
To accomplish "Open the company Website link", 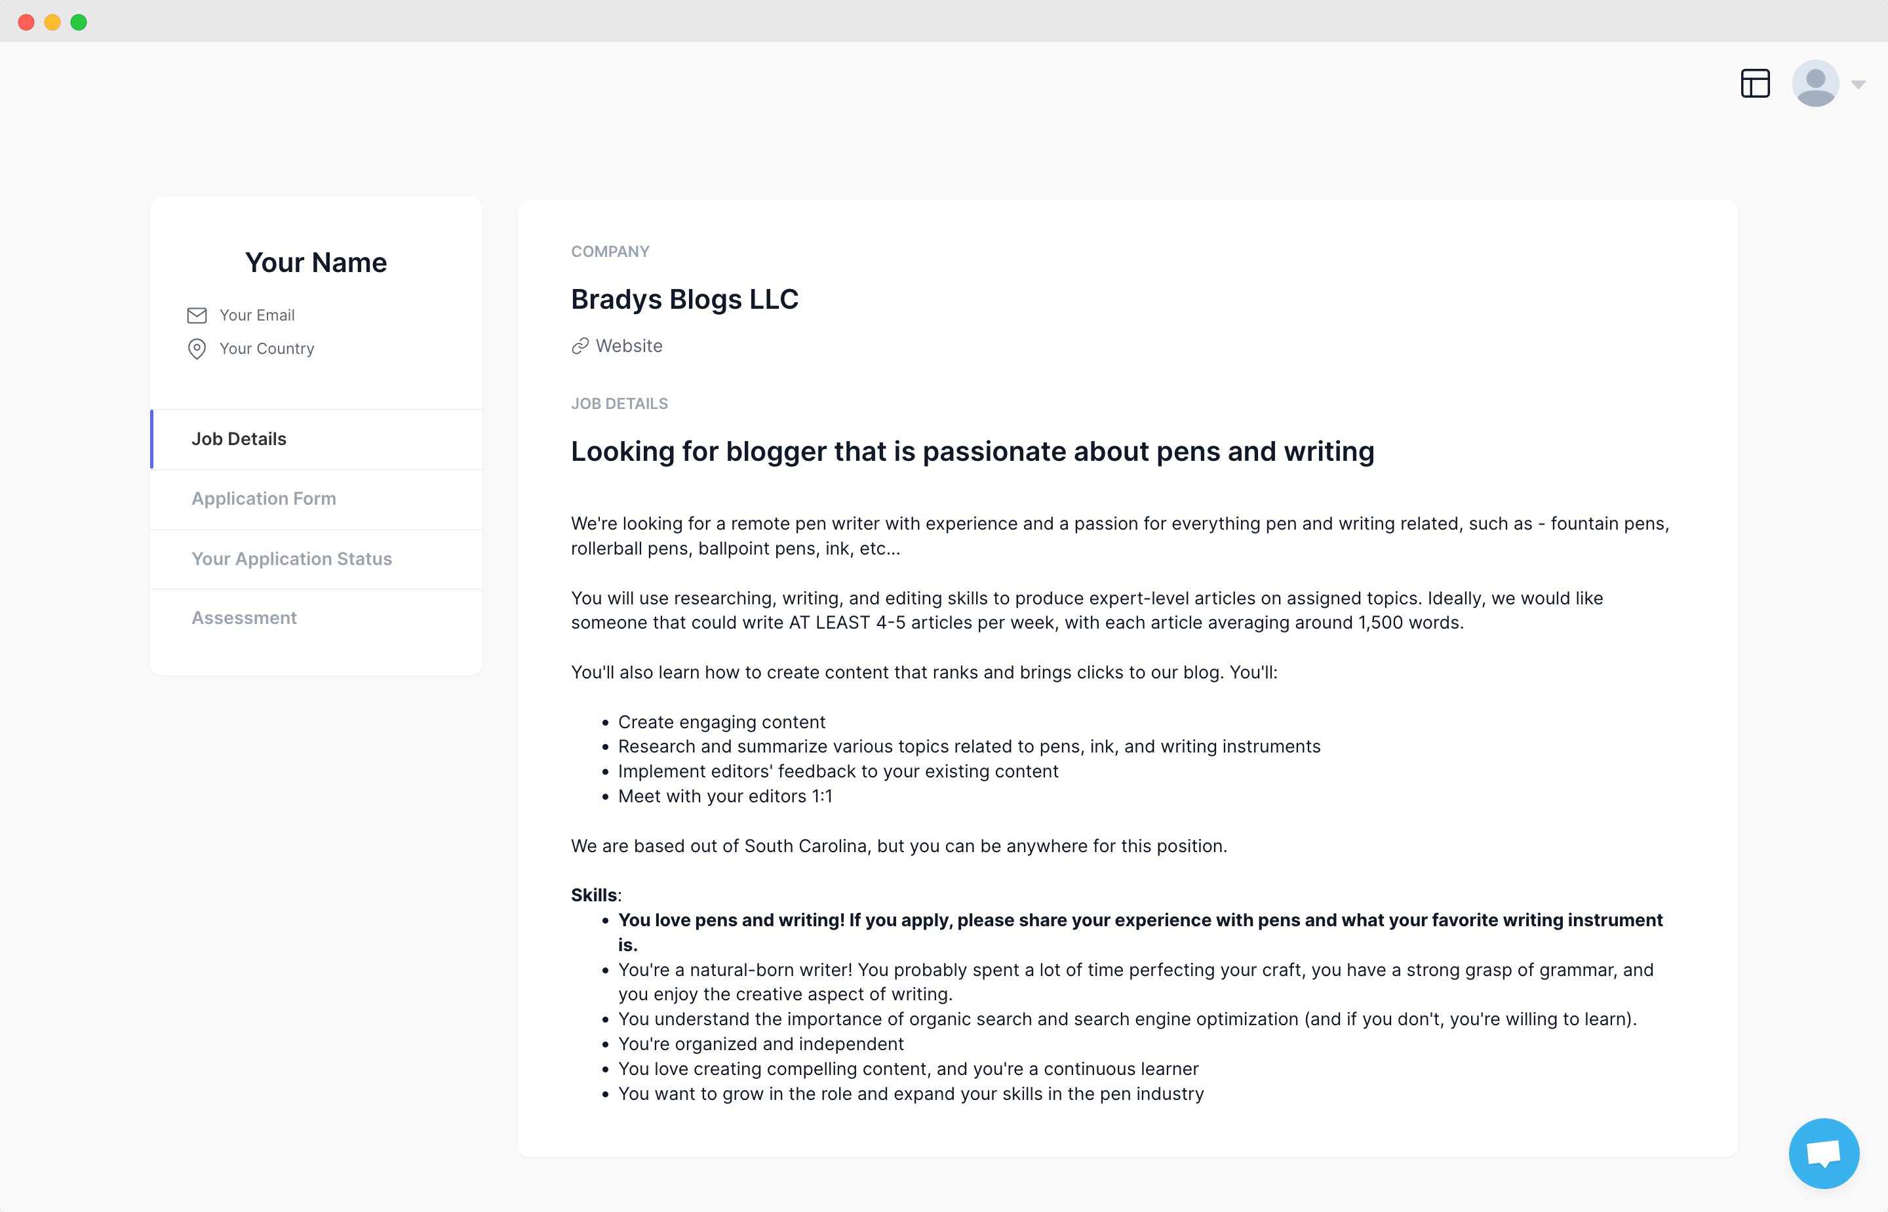I will pyautogui.click(x=629, y=346).
